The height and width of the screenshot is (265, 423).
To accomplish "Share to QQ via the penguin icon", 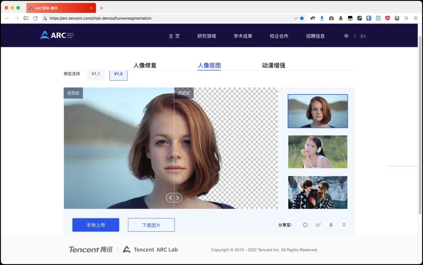I will tap(331, 225).
